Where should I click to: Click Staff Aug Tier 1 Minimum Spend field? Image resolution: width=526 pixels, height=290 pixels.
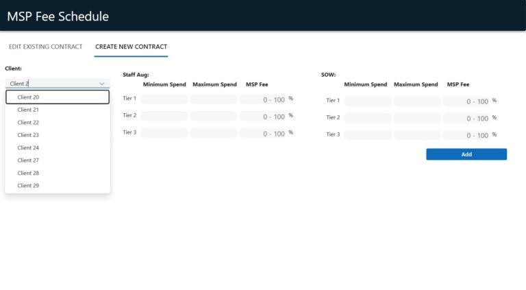point(164,99)
